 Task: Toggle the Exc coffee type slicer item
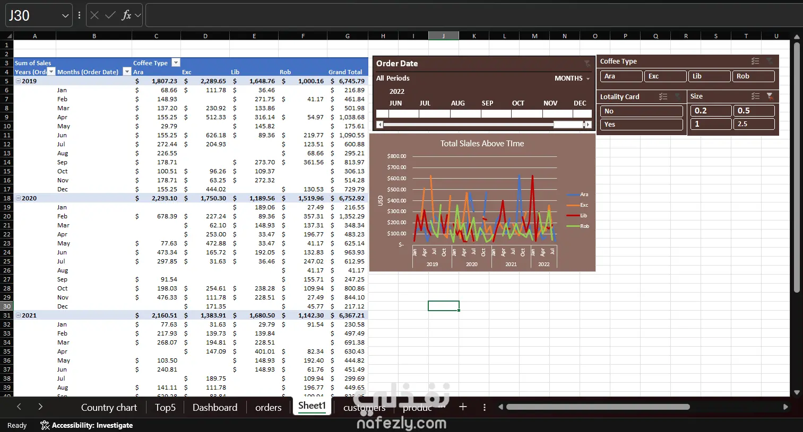click(x=665, y=76)
